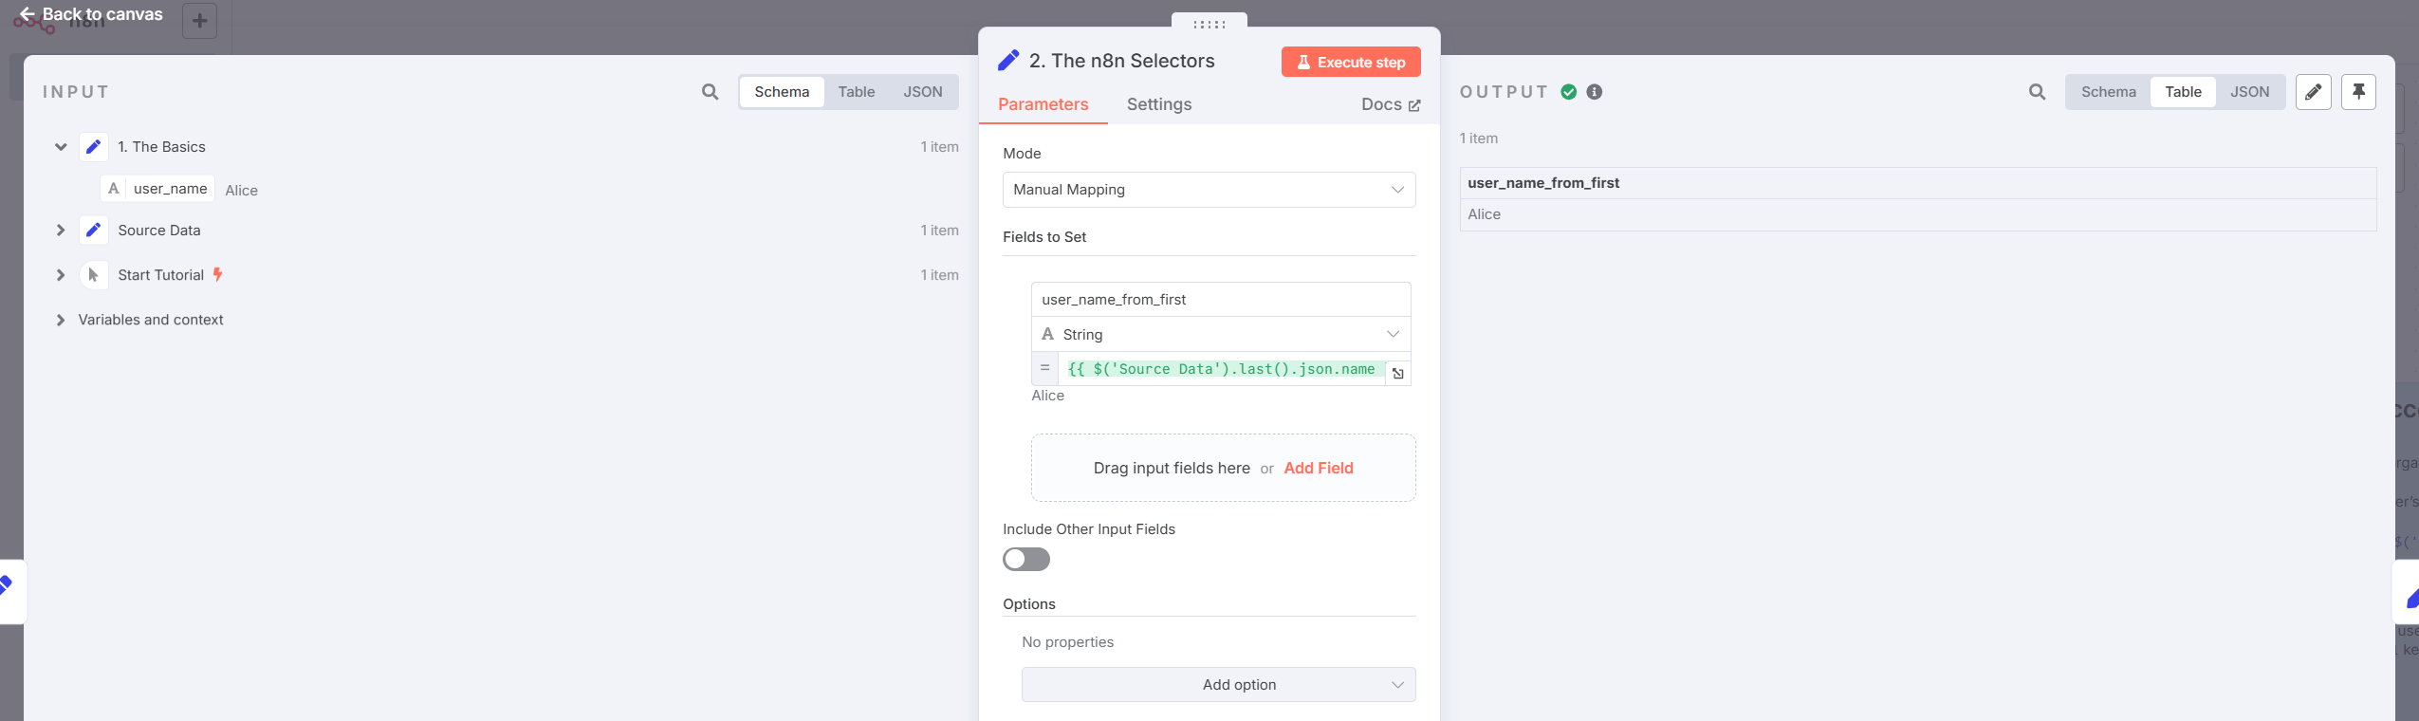
Task: Click the Source Data node pencil icon
Action: pos(93,231)
